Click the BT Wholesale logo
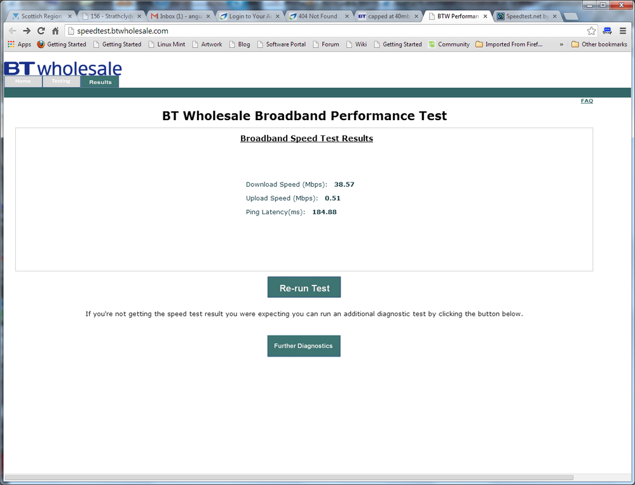 click(62, 68)
